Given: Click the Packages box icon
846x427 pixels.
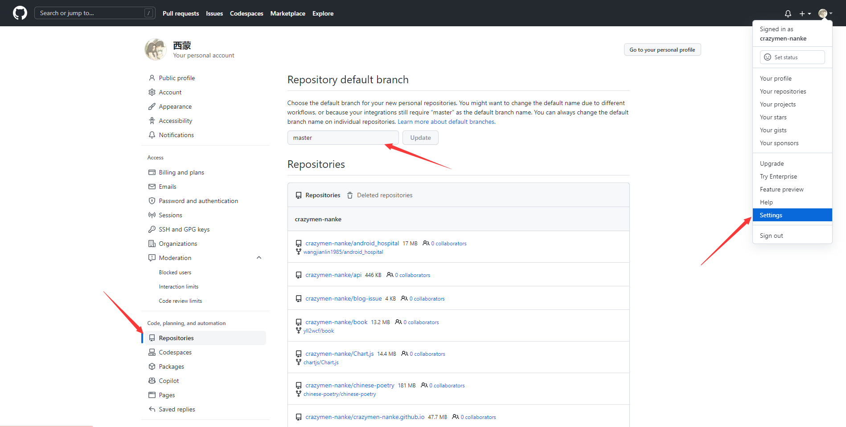Looking at the screenshot, I should 152,366.
